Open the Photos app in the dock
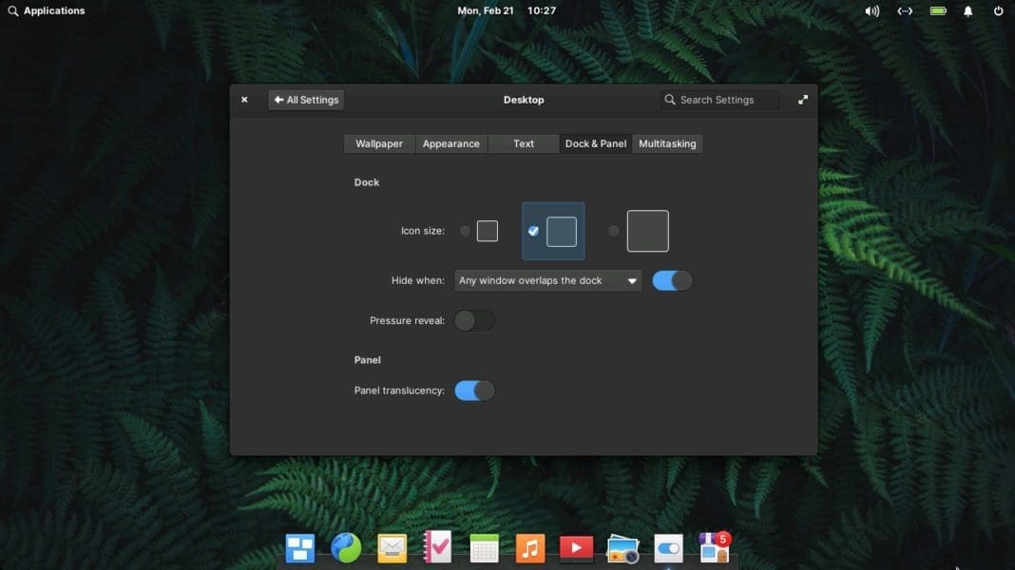 (622, 547)
